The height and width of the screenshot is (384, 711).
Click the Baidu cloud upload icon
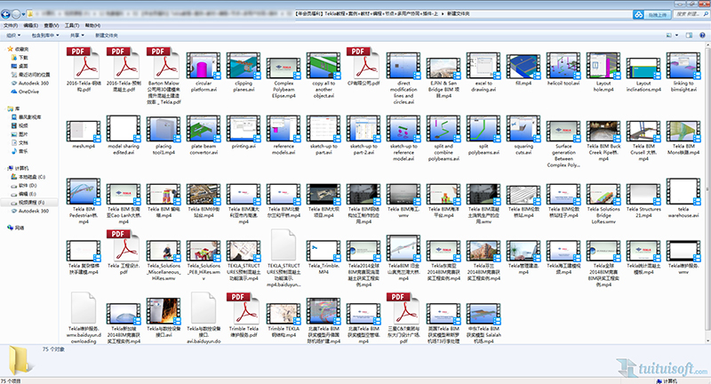[x=637, y=15]
